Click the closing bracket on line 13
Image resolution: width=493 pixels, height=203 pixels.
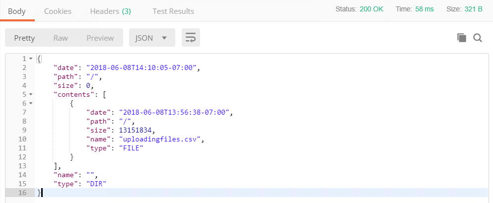(x=56, y=166)
